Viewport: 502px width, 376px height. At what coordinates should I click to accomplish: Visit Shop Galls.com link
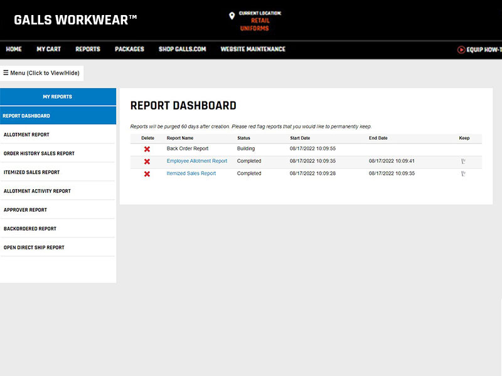click(182, 49)
